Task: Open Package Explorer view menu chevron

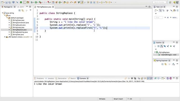Action: pyautogui.click(x=30, y=10)
